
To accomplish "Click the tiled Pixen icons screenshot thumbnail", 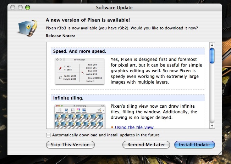I will click(x=80, y=117).
